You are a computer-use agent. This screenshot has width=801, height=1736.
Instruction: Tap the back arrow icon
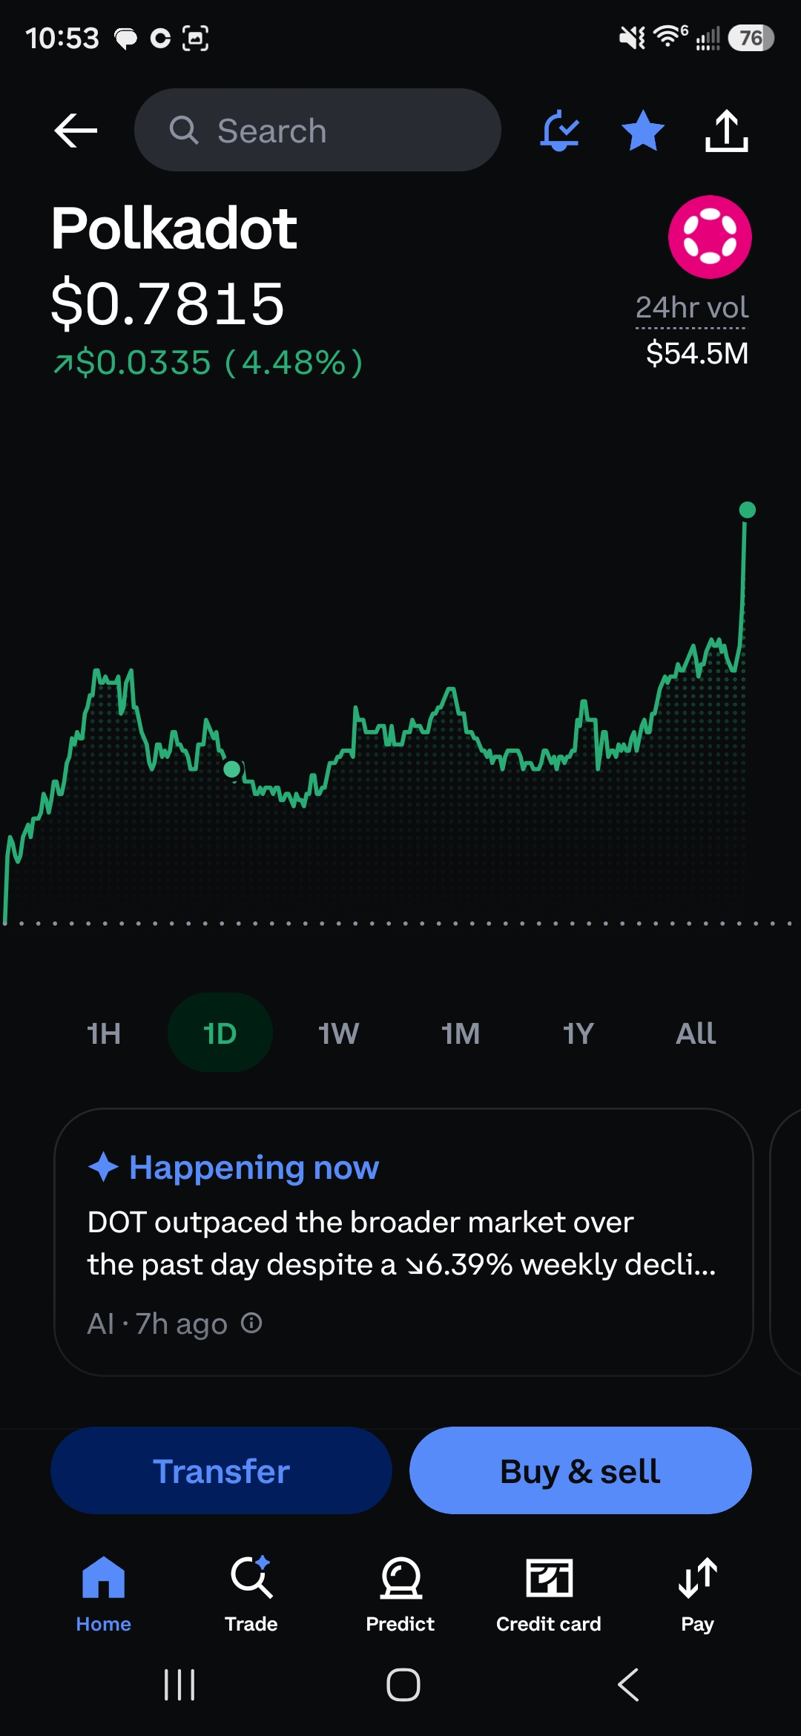tap(76, 131)
